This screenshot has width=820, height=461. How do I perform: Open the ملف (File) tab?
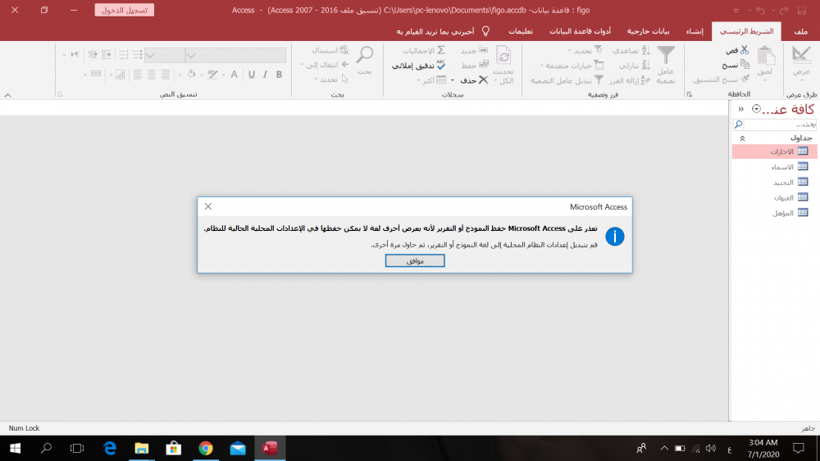pos(800,31)
